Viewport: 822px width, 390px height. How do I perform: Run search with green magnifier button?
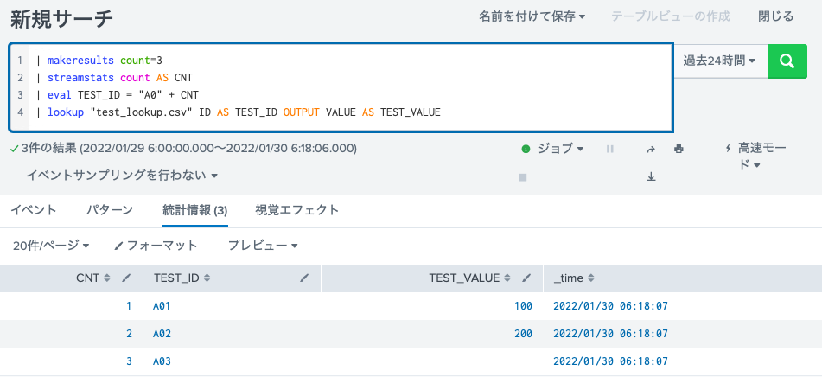[x=787, y=61]
